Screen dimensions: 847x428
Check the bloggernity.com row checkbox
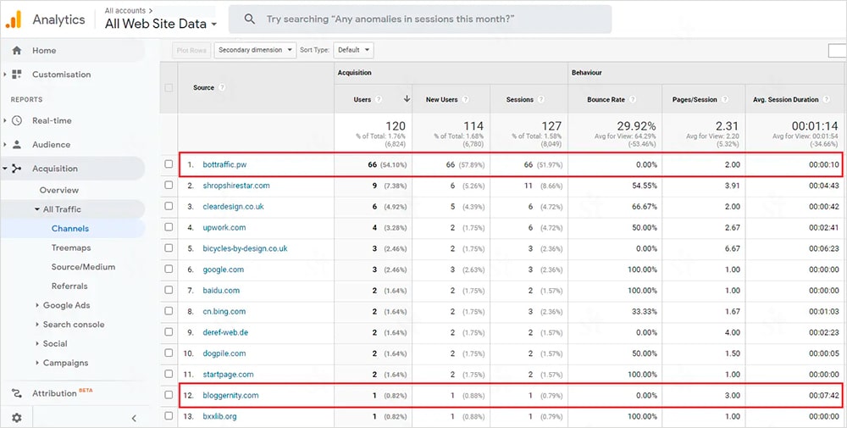pos(169,395)
